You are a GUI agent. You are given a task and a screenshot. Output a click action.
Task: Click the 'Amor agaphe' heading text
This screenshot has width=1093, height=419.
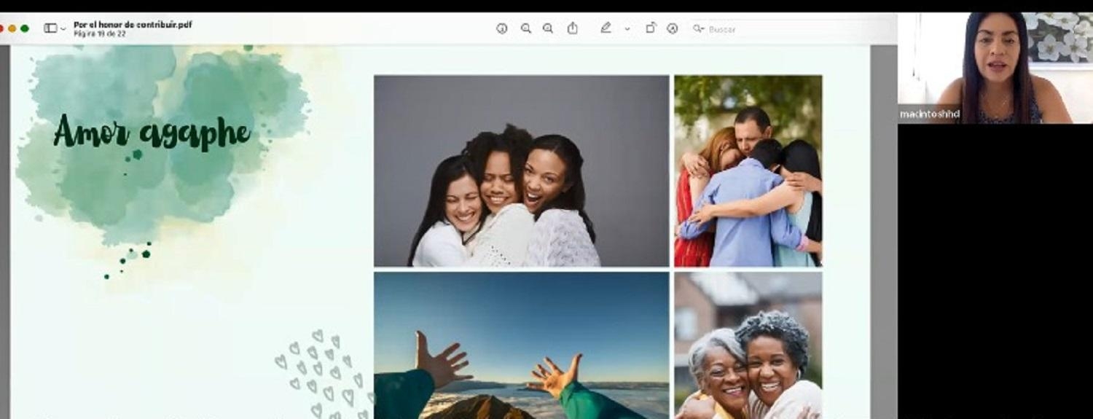click(x=152, y=132)
